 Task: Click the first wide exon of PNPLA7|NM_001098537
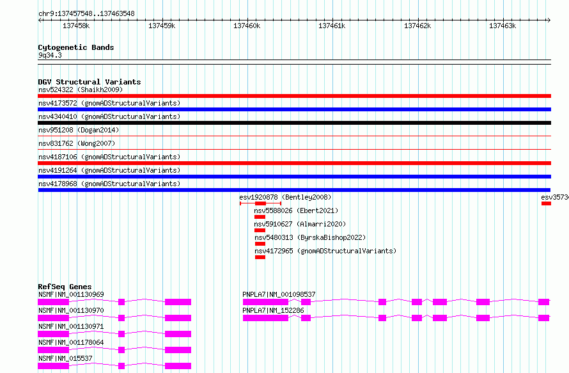coord(265,302)
